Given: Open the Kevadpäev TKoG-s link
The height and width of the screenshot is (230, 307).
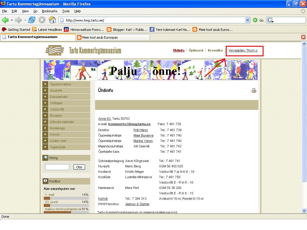Looking at the screenshot, I should pos(243,50).
